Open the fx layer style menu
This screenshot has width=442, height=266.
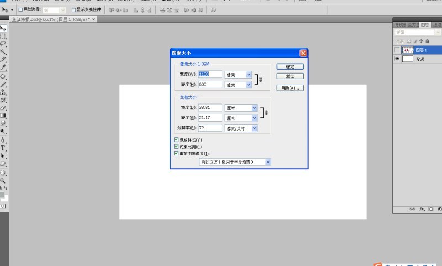(422, 209)
